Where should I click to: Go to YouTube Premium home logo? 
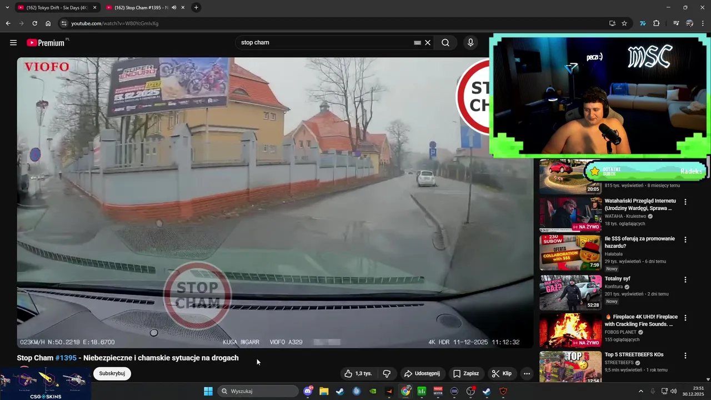coord(46,43)
